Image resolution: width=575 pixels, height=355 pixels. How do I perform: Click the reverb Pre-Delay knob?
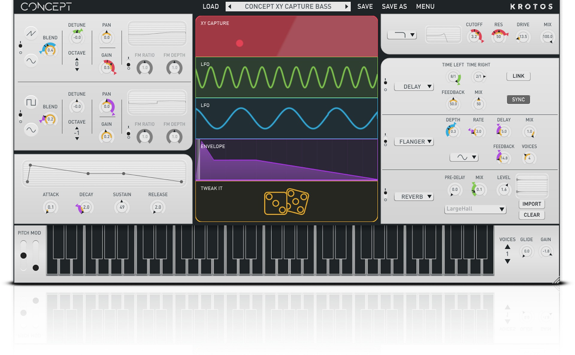[x=455, y=190]
